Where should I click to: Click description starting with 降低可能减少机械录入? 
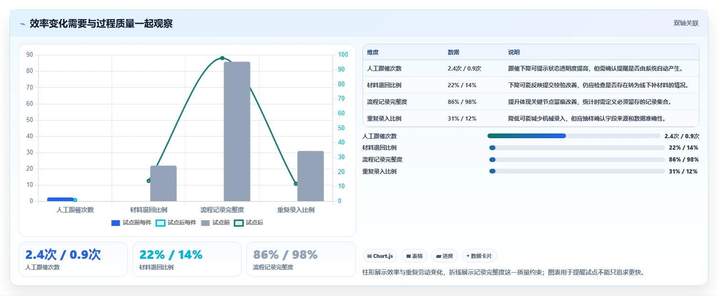pos(587,119)
